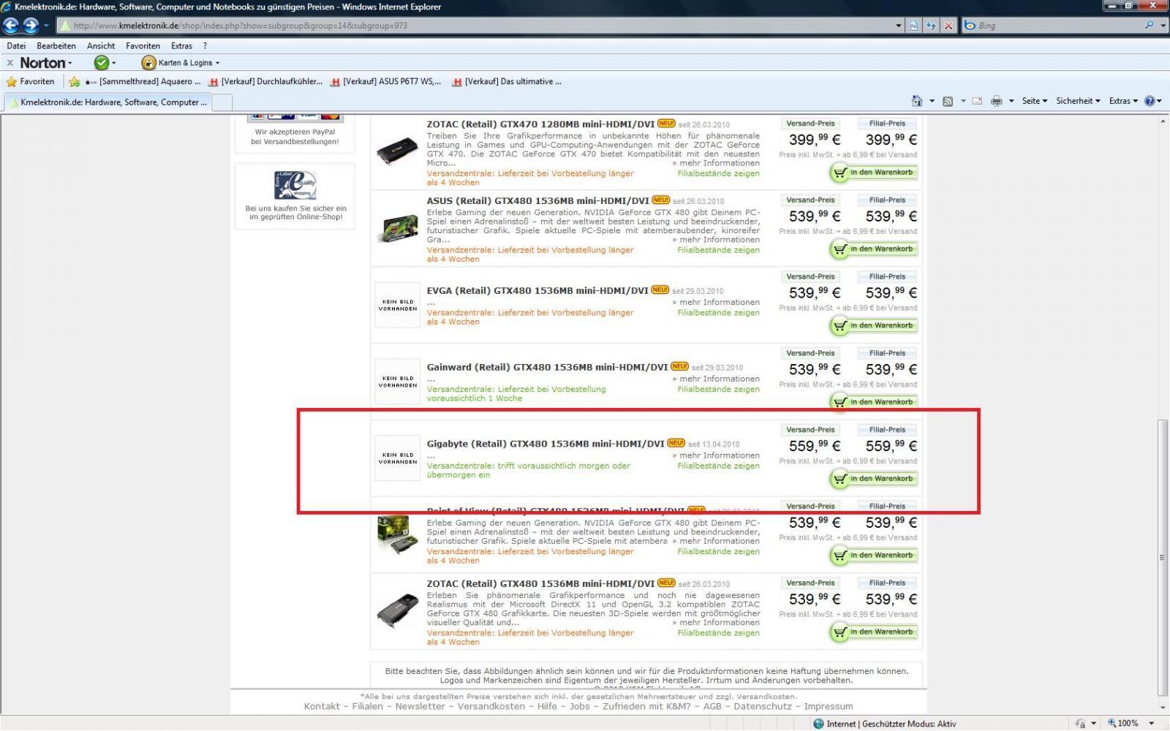Screen dimensions: 1170x731
Task: Click in the Bing search box
Action: click(x=1057, y=26)
